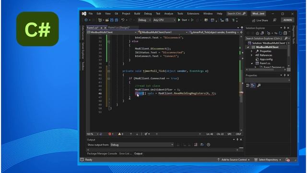Click the Open File folder icon

pos(107,20)
